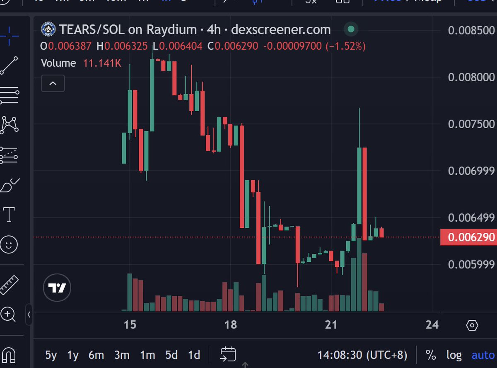Open the Fibonacci and Gann tools
Image resolution: width=497 pixels, height=368 pixels.
[9, 95]
